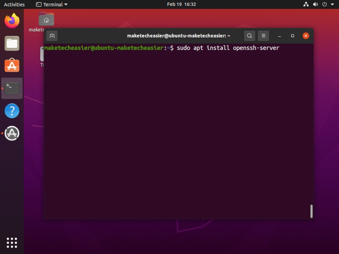Open a new tab in Terminal
The height and width of the screenshot is (254, 339).
pyautogui.click(x=52, y=36)
